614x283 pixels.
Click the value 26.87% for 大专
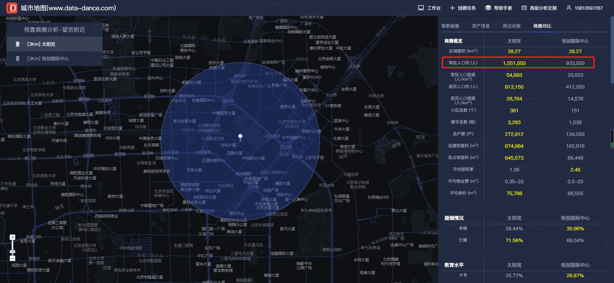pyautogui.click(x=575, y=276)
